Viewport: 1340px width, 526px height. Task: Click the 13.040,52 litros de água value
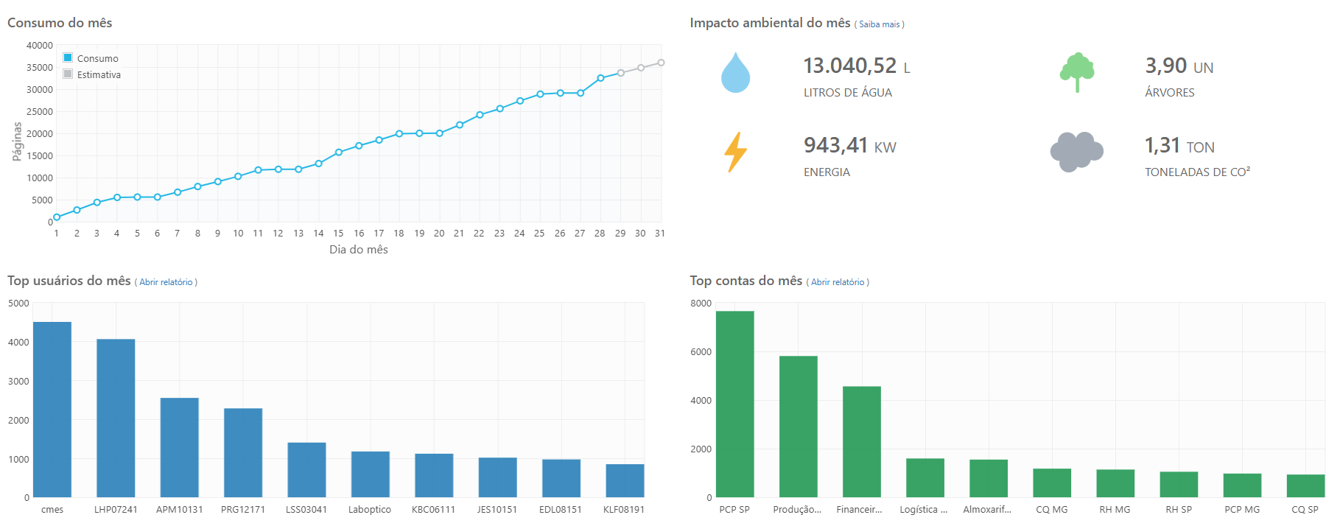[849, 66]
